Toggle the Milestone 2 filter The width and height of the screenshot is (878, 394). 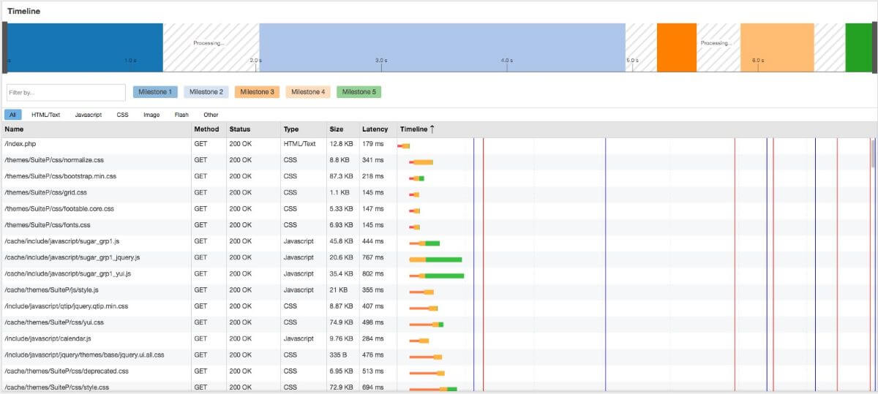(x=206, y=92)
